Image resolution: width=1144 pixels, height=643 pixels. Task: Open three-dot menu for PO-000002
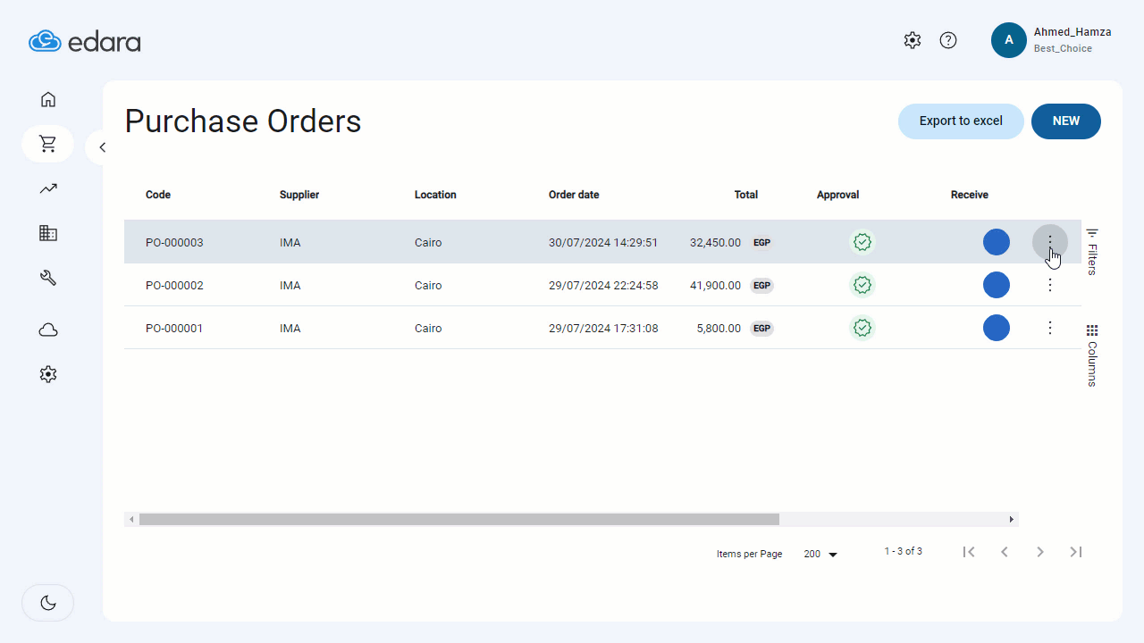pos(1050,285)
